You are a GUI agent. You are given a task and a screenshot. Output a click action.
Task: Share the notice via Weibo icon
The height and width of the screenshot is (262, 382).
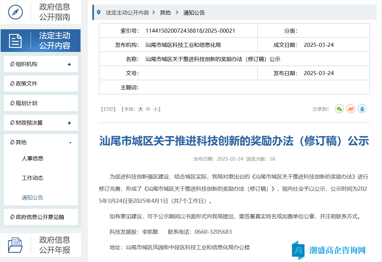[x=351, y=109]
